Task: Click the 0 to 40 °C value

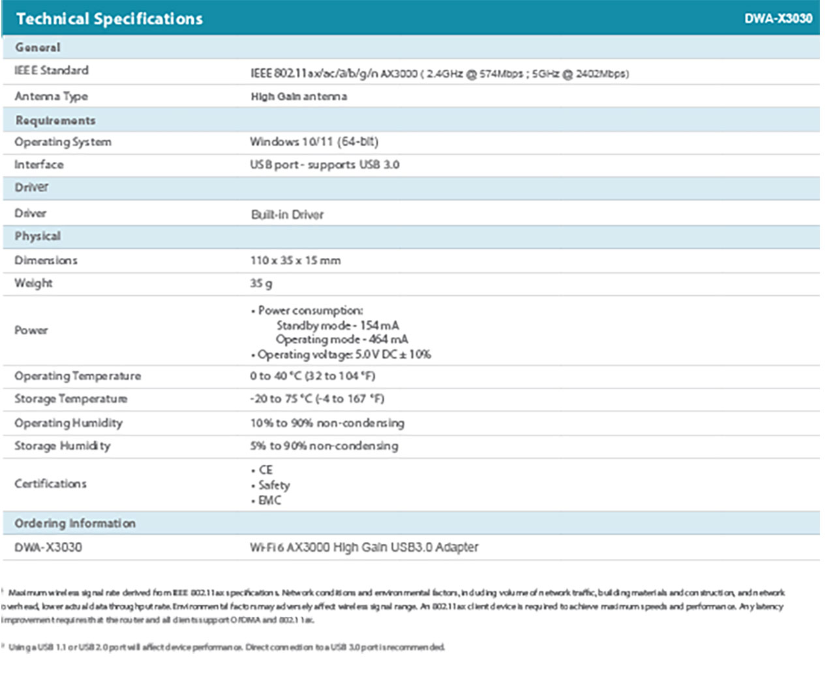Action: (312, 376)
